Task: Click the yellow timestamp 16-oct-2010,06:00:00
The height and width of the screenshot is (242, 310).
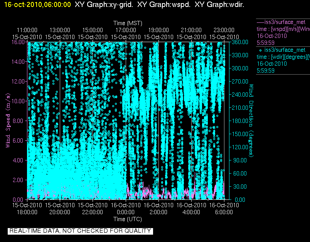Action: coord(37,5)
